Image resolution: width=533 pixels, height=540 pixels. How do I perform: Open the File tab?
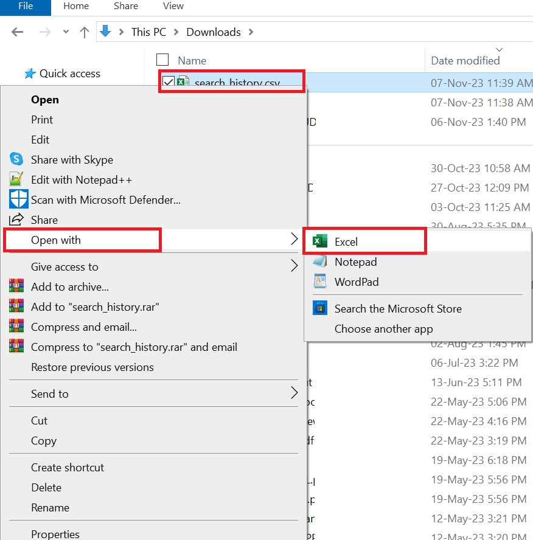tap(26, 7)
